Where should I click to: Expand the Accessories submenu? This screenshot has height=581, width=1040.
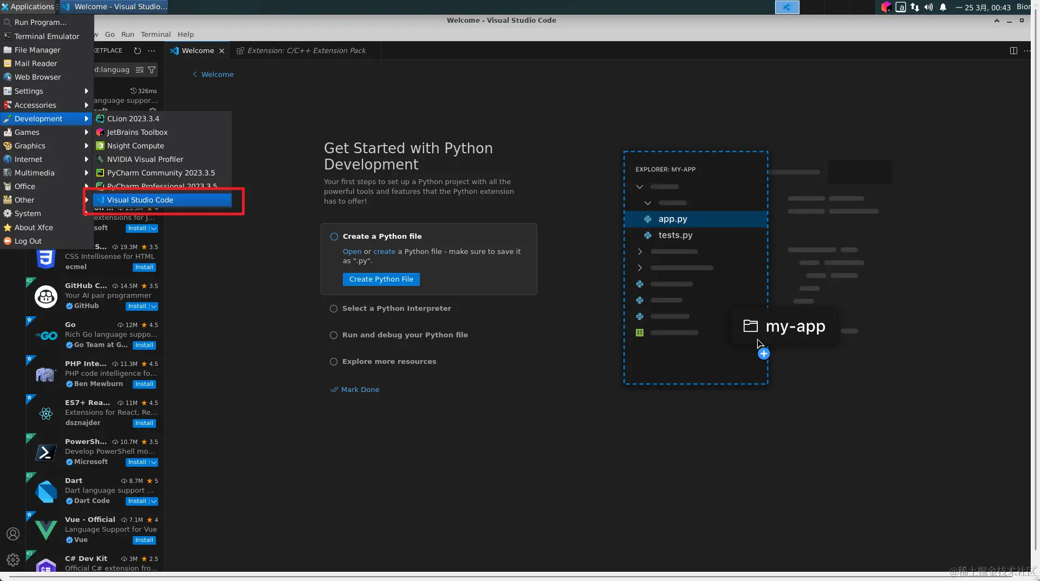pos(47,105)
